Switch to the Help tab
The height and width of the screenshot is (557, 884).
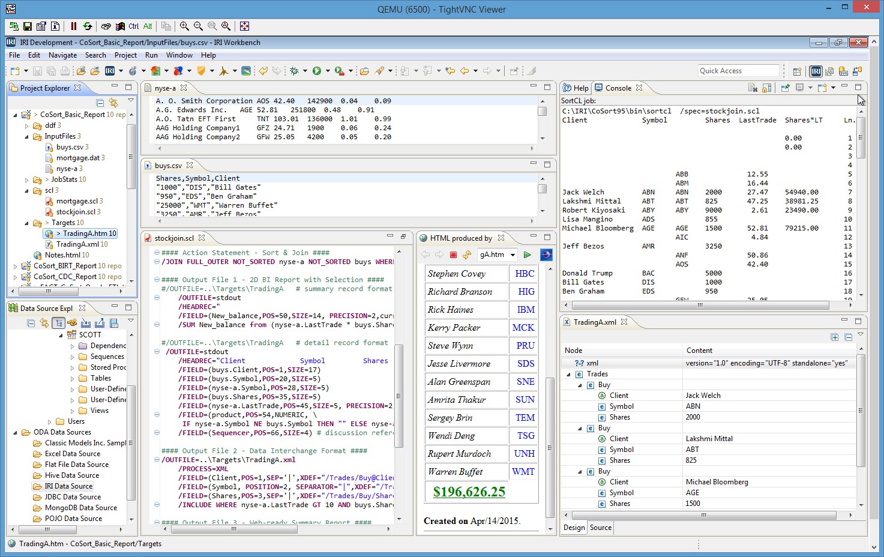click(x=575, y=88)
